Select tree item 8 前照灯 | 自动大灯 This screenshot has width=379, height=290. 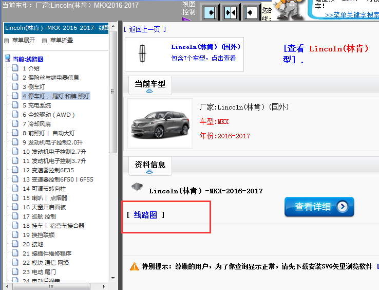coord(49,133)
